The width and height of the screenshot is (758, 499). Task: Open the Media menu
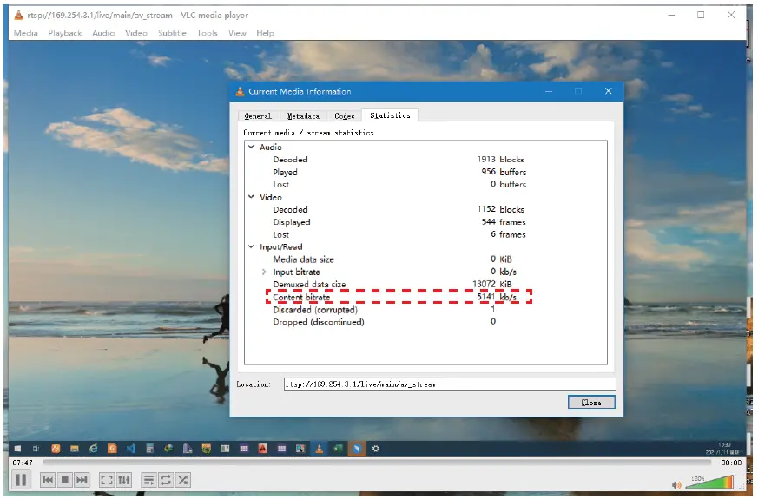tap(26, 33)
